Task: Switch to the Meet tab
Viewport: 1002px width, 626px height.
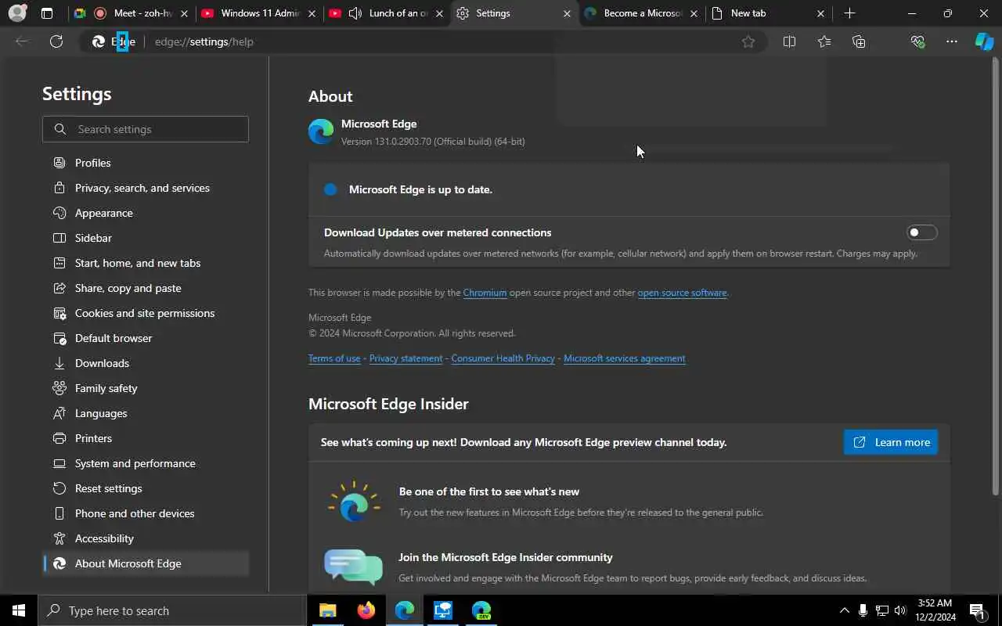Action: click(130, 13)
